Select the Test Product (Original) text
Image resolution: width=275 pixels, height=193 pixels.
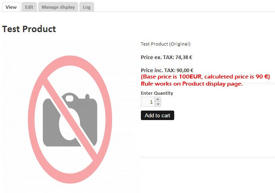[x=165, y=44]
